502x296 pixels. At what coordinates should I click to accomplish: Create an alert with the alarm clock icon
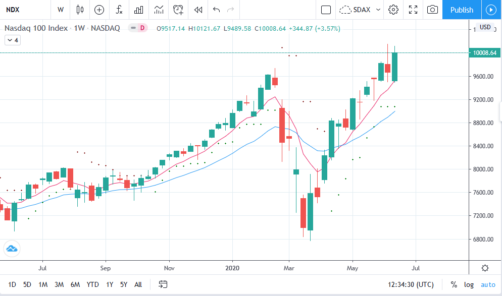click(x=178, y=10)
